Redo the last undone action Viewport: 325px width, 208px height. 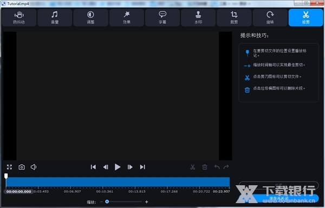226,167
